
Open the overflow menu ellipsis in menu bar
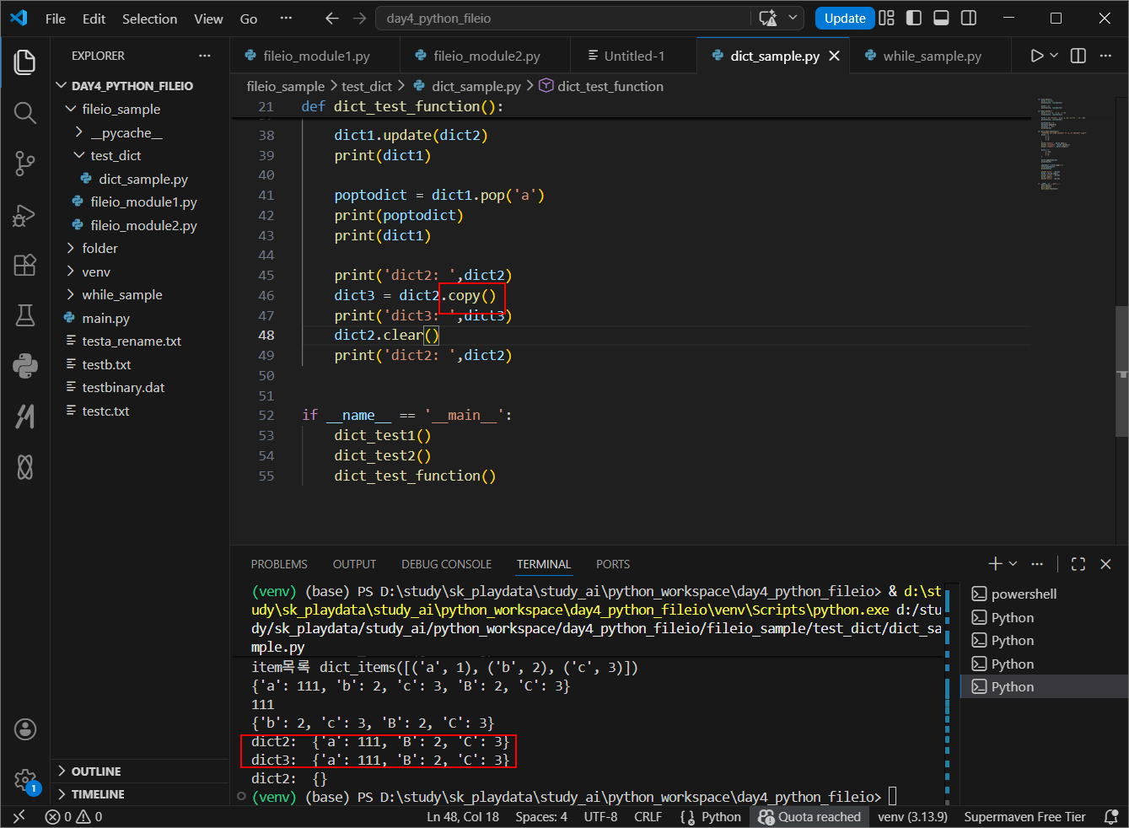tap(287, 19)
